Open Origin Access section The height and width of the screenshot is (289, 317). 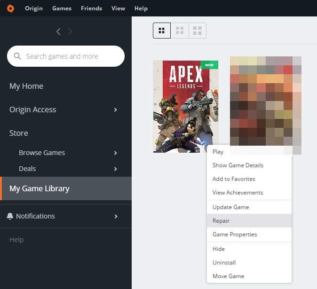coord(33,109)
